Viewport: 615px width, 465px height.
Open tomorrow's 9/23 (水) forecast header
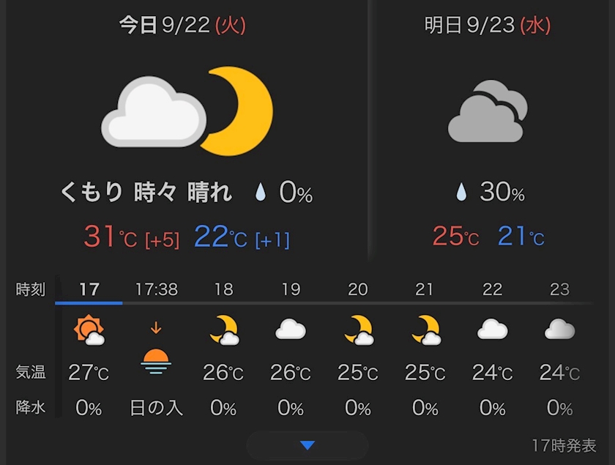488,25
